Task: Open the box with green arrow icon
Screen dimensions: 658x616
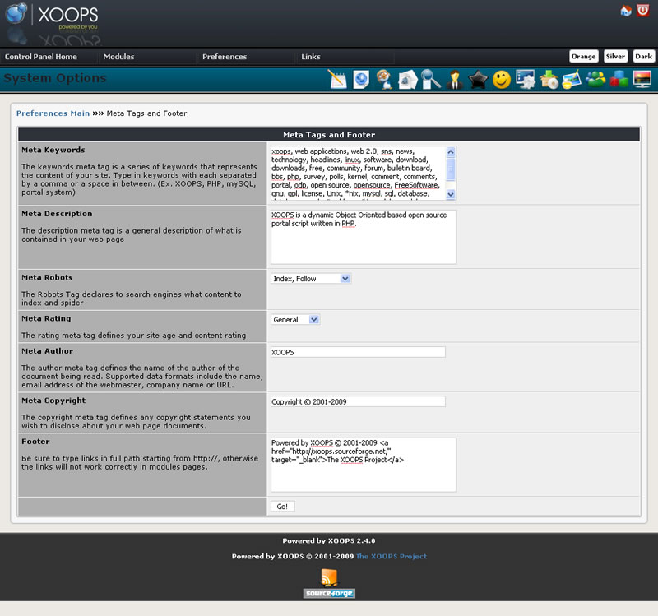Action: point(549,79)
